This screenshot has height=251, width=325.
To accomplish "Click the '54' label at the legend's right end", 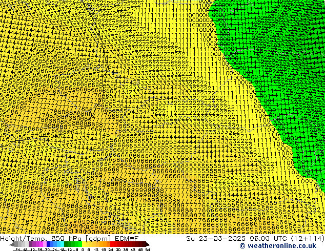I will click(148, 250).
